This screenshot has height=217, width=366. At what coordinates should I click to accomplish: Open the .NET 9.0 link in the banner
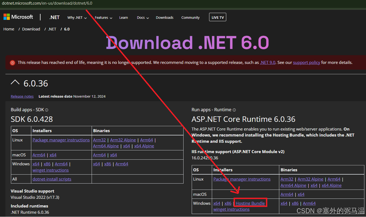[268, 62]
